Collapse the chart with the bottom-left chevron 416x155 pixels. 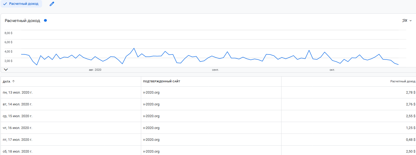[6, 69]
